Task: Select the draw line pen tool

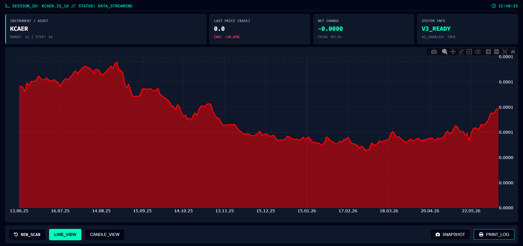Action: point(461,52)
